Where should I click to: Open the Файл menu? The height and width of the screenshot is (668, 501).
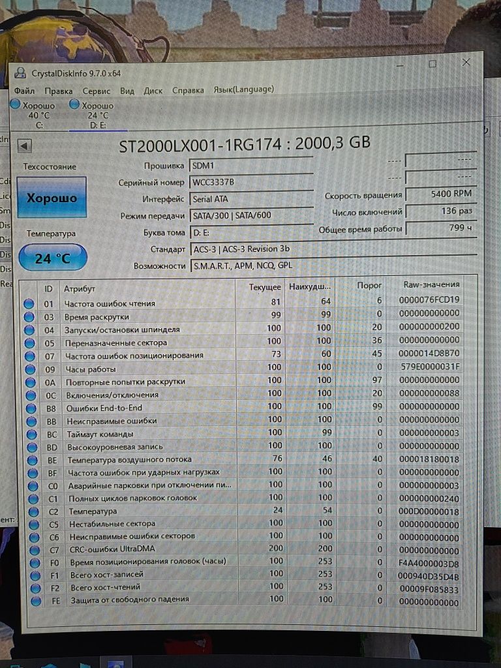[x=24, y=91]
